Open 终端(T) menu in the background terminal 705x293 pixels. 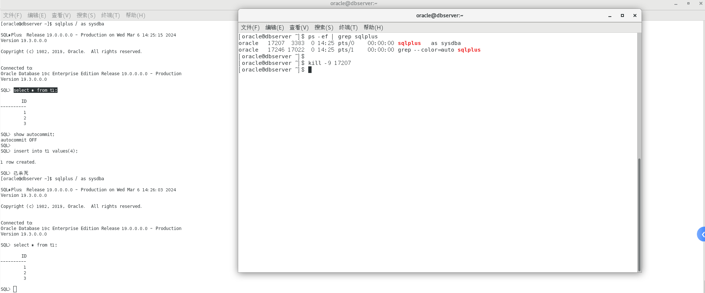(110, 15)
